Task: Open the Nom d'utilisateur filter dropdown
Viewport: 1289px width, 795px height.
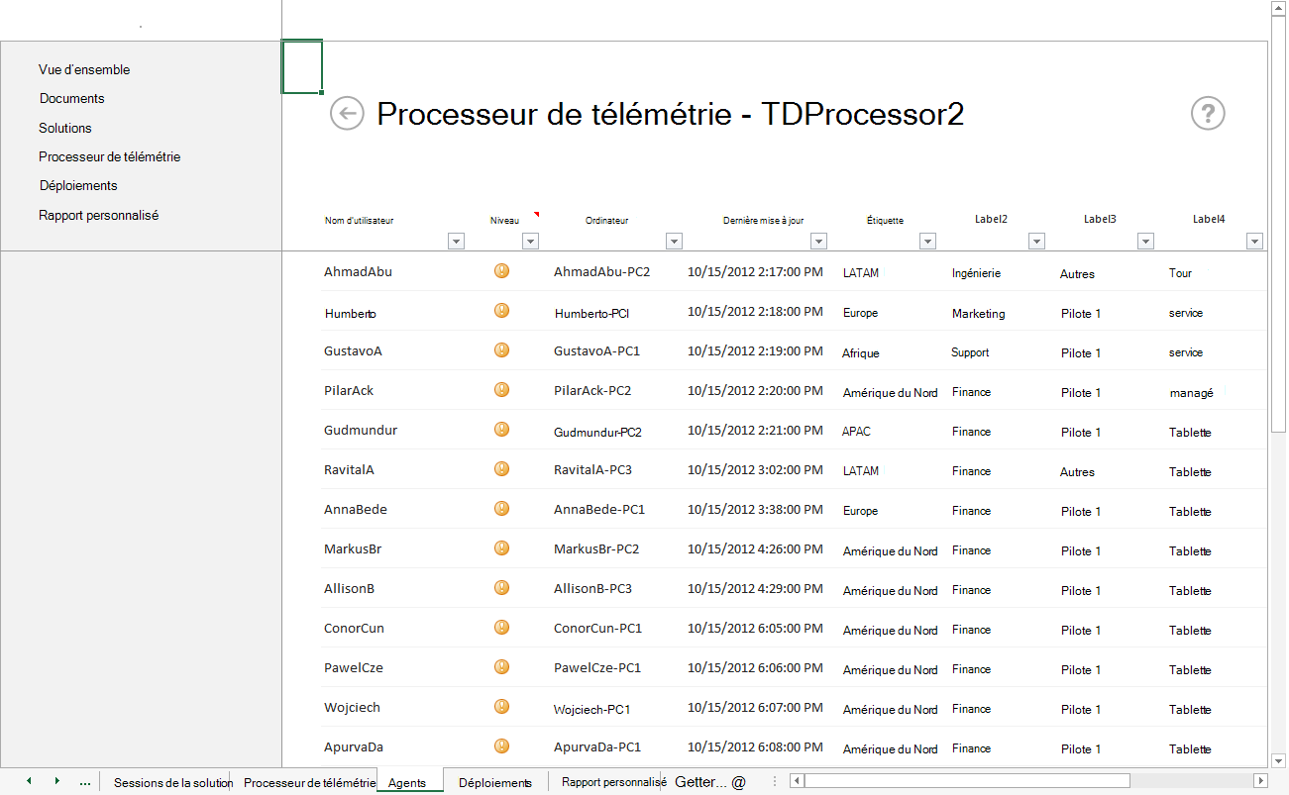Action: pyautogui.click(x=457, y=241)
